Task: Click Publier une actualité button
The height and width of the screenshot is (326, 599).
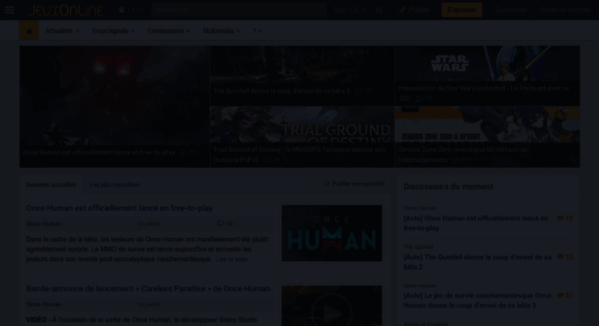Action: point(354,184)
